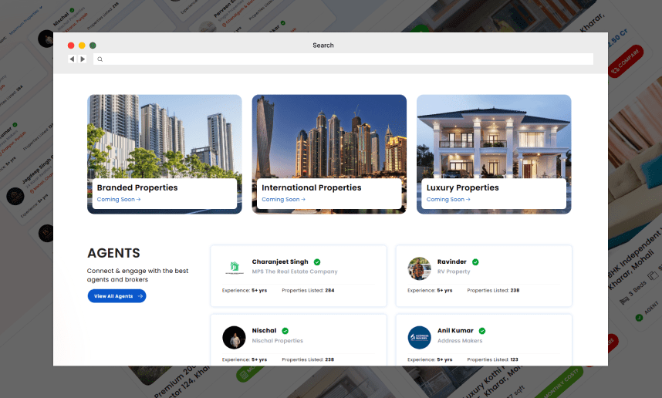Open Coming Soon link under Branded Properties
The image size is (662, 398).
click(x=119, y=200)
